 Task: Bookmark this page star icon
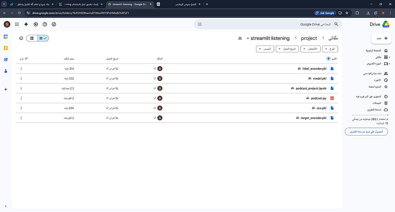[x=347, y=13]
